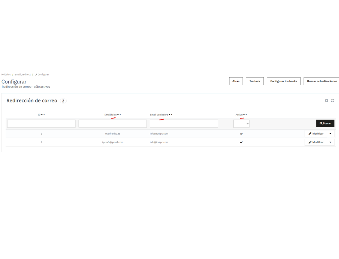Expand actions arrow next to second Modificar
This screenshot has width=339, height=259.
(330, 142)
